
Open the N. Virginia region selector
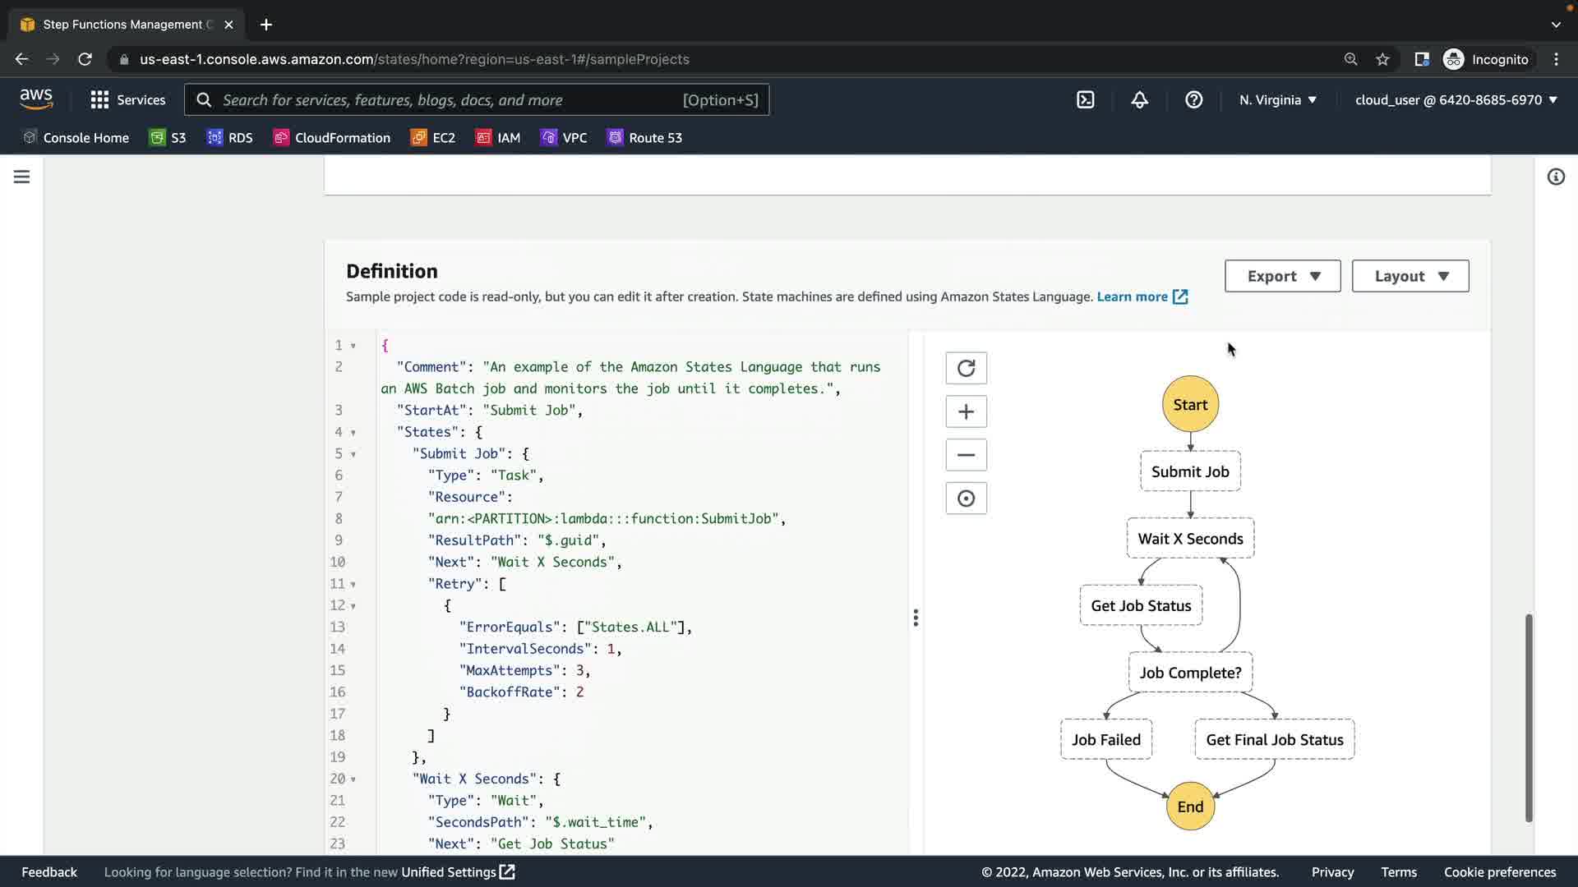pyautogui.click(x=1277, y=100)
